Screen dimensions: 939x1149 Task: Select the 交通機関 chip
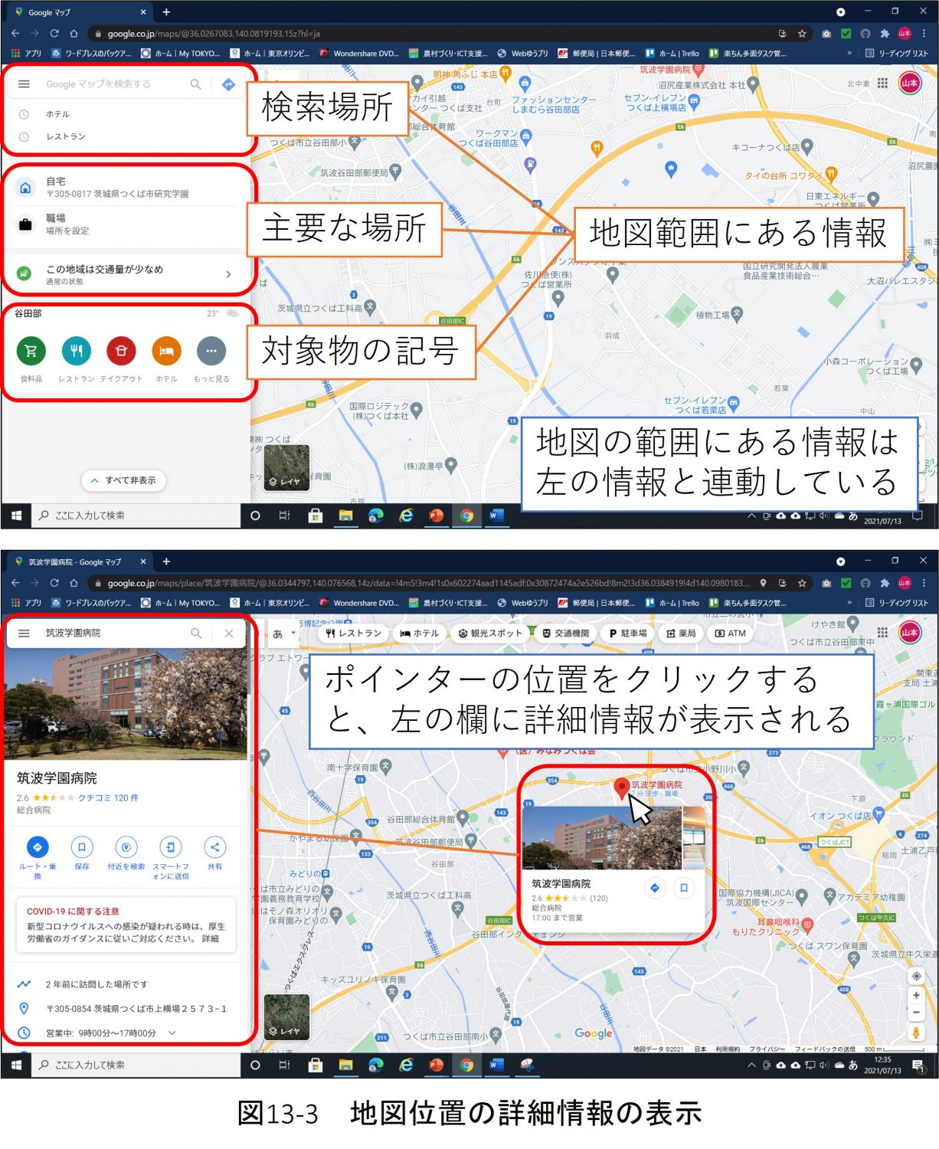[566, 633]
